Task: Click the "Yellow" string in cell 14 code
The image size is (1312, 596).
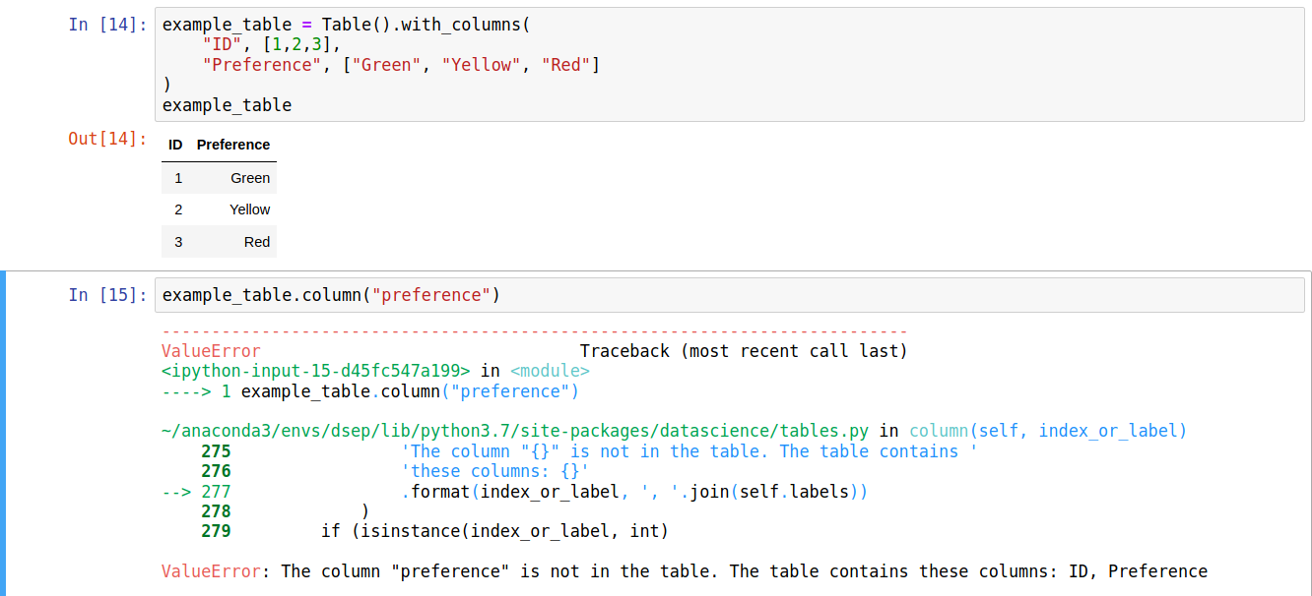Action: click(482, 65)
